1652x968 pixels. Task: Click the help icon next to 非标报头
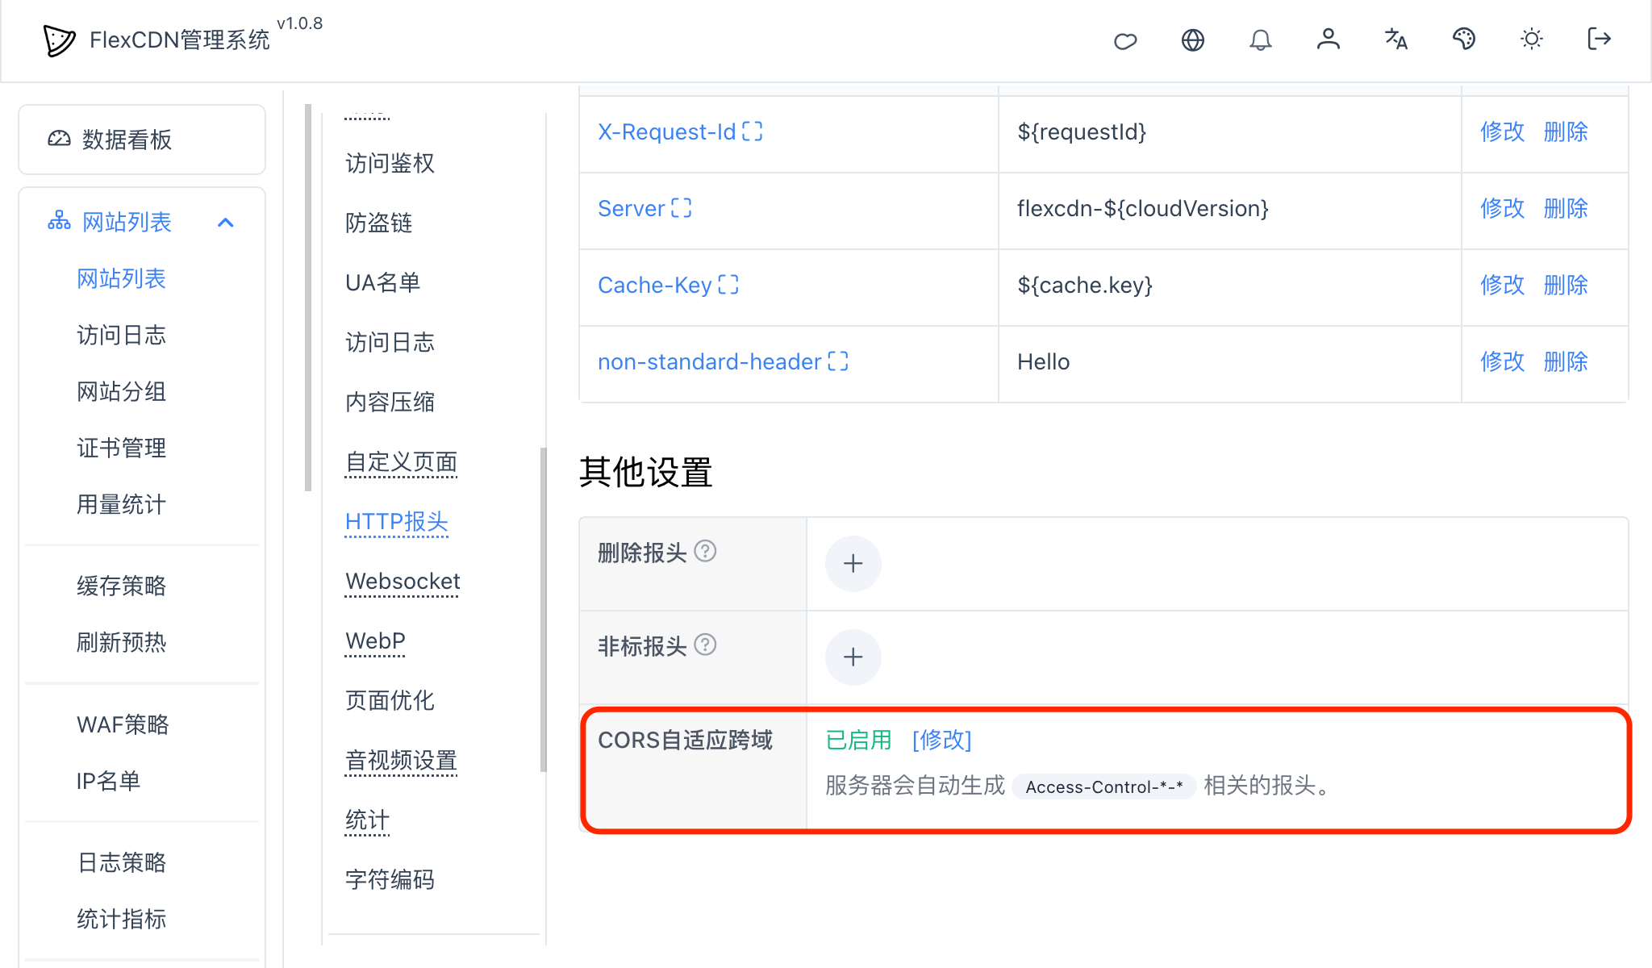[706, 645]
